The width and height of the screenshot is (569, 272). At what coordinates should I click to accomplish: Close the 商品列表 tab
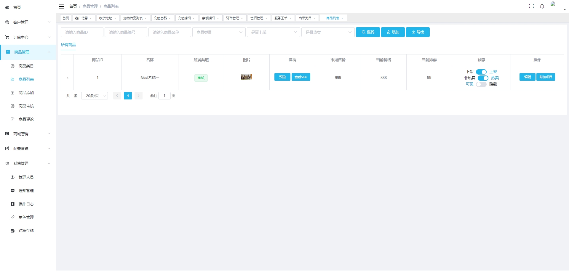(342, 18)
